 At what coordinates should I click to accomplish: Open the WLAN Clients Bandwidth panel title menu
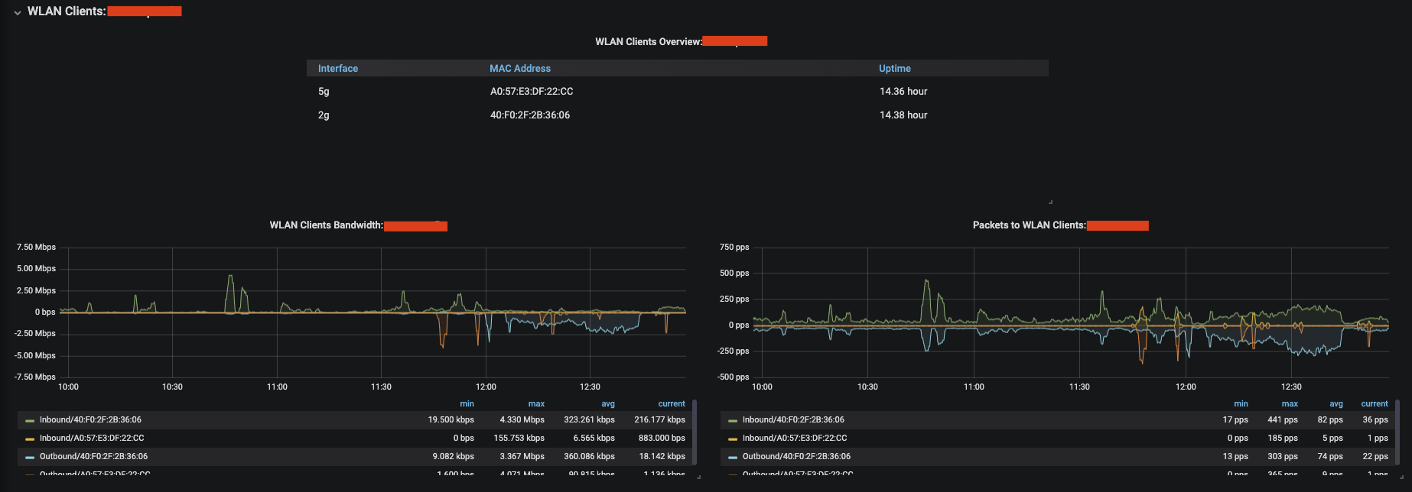tap(326, 225)
